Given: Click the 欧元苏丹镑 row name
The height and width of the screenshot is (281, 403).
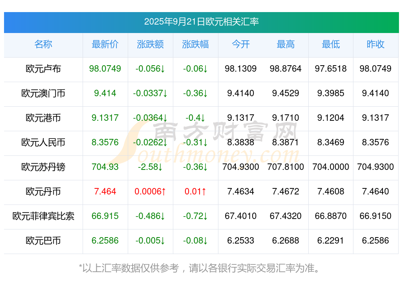Looking at the screenshot, I should click(x=43, y=167).
